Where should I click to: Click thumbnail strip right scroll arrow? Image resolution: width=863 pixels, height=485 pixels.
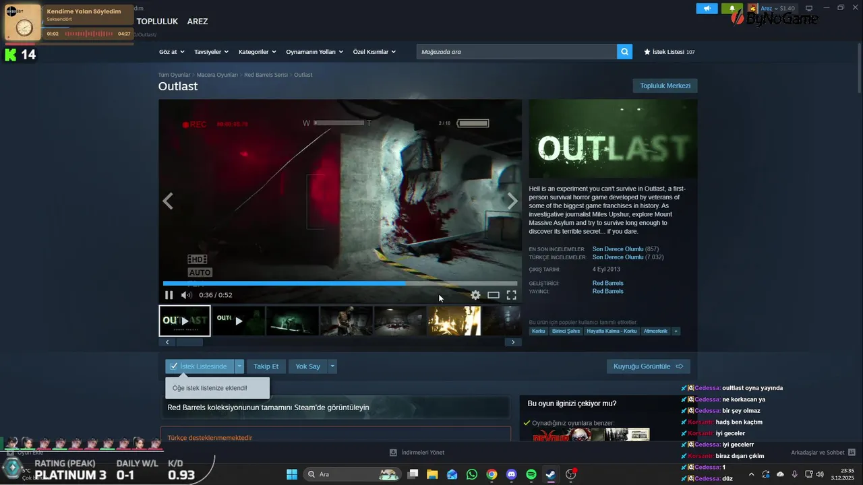[x=513, y=342]
